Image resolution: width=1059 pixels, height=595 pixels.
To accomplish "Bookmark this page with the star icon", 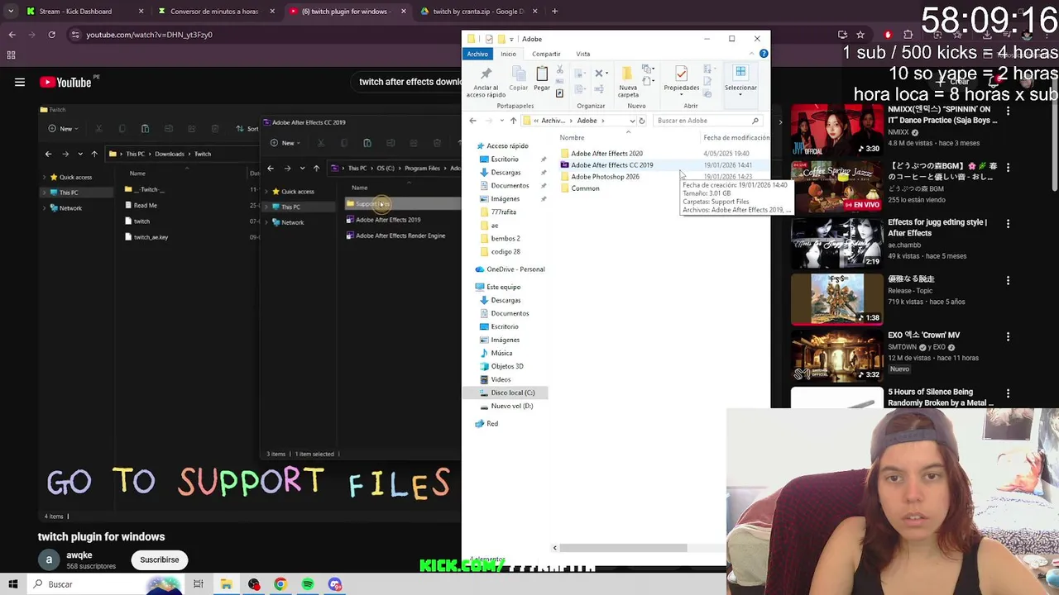I will pyautogui.click(x=860, y=35).
